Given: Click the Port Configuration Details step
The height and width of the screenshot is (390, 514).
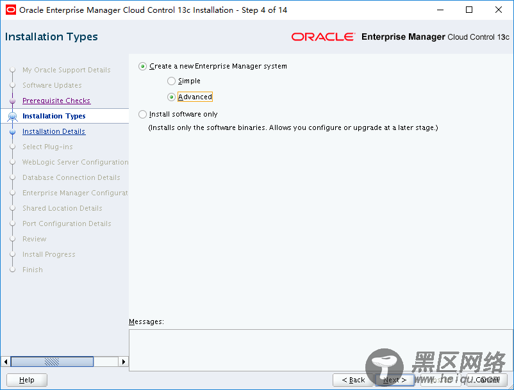Looking at the screenshot, I should pos(67,223).
